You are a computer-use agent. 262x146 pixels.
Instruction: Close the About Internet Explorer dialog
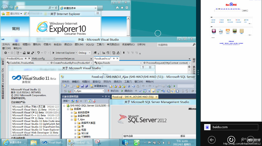pos(97,13)
